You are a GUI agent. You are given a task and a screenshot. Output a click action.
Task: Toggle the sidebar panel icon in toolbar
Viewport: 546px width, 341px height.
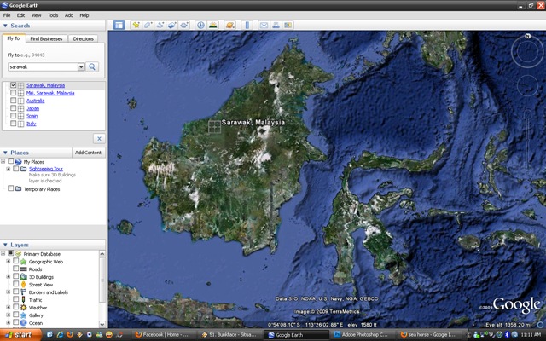pos(119,25)
